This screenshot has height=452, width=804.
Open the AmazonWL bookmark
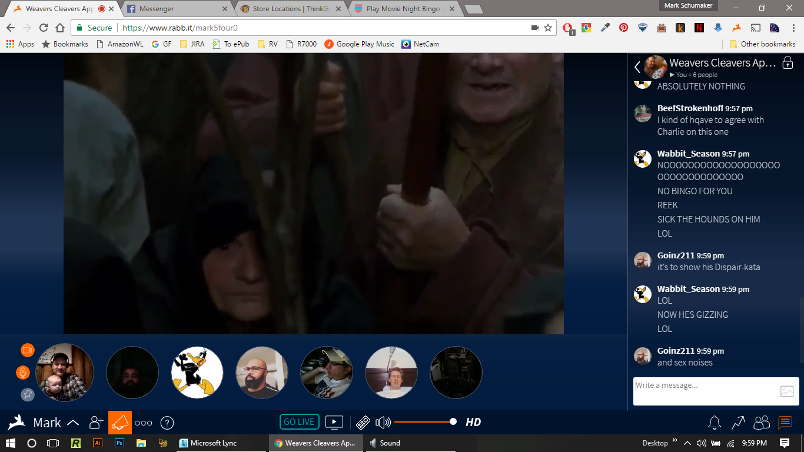tap(119, 44)
